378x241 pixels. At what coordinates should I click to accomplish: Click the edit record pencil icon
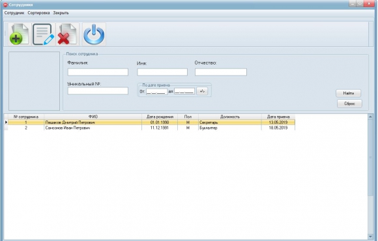(x=44, y=34)
